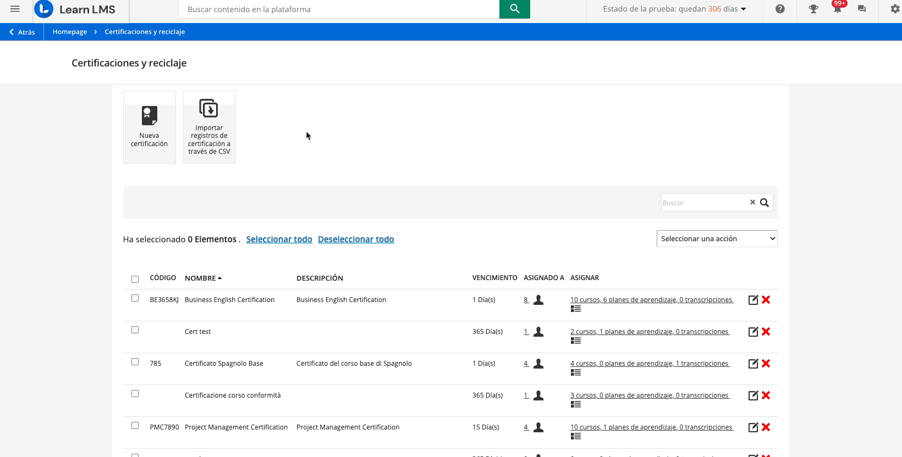Viewport: 902px width, 457px height.
Task: Click the Deseleccionar todo link
Action: coord(356,239)
